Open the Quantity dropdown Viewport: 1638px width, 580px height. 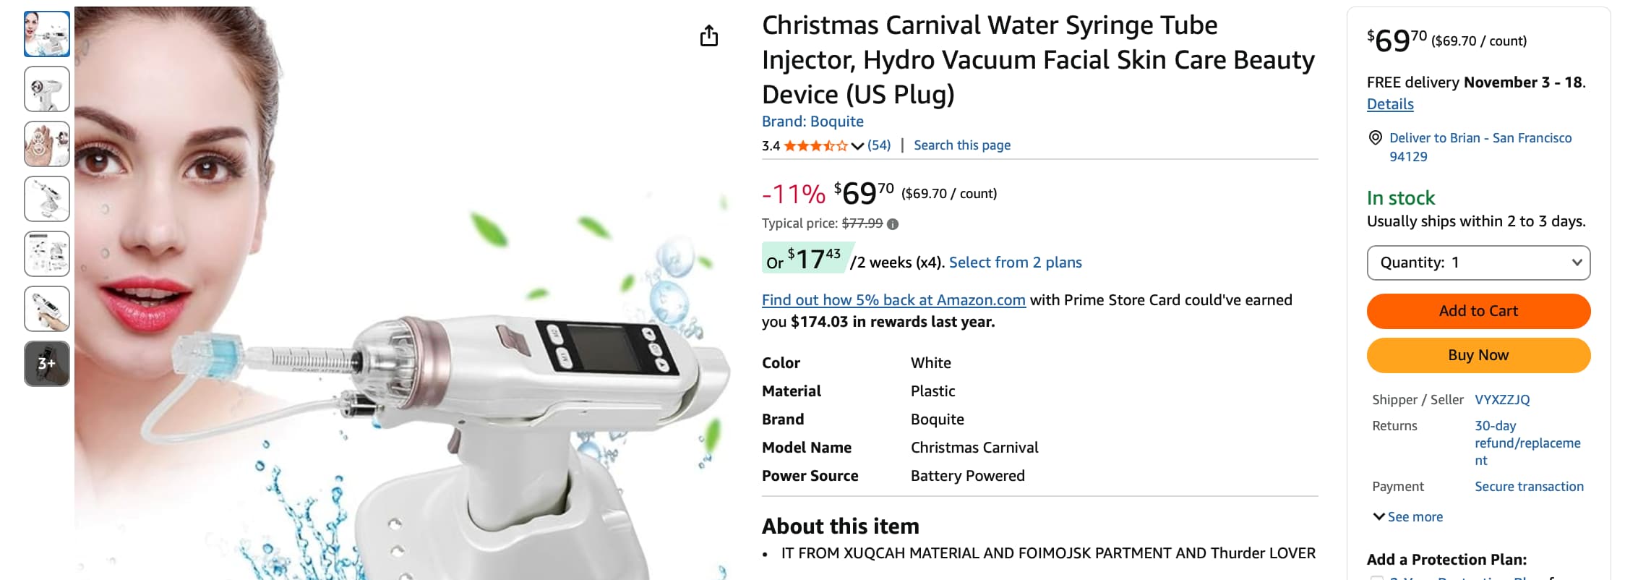click(x=1478, y=263)
